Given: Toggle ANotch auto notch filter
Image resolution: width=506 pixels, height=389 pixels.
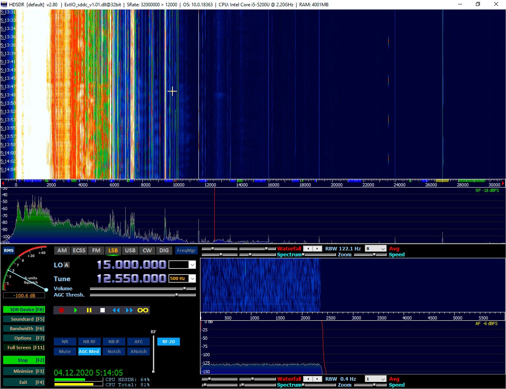Looking at the screenshot, I should pyautogui.click(x=138, y=351).
